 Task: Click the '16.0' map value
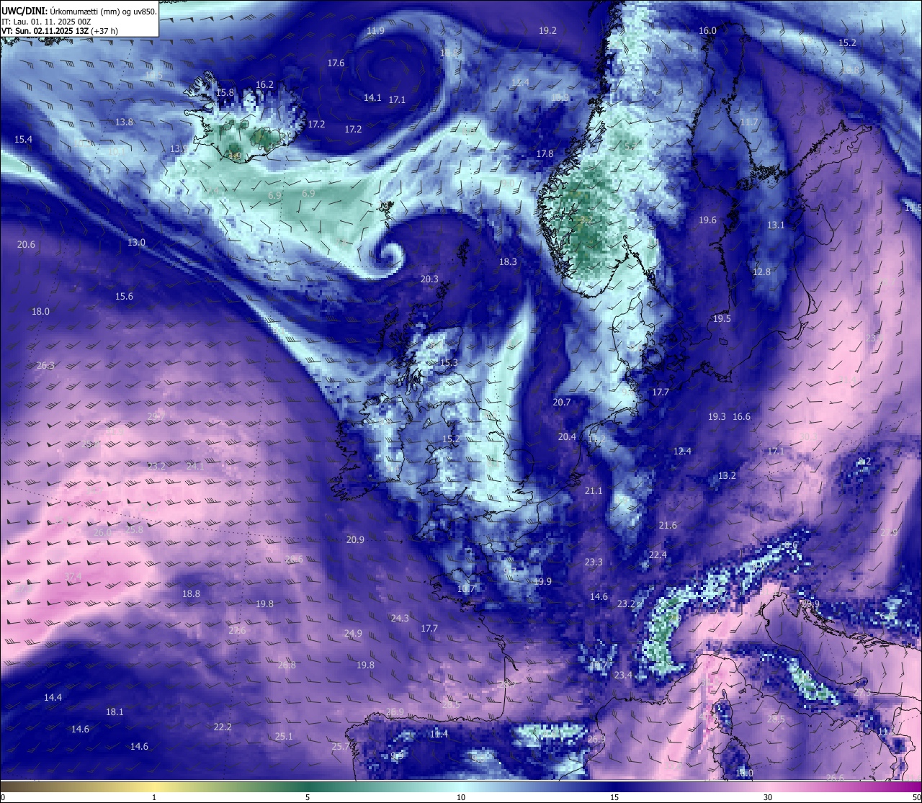click(708, 30)
